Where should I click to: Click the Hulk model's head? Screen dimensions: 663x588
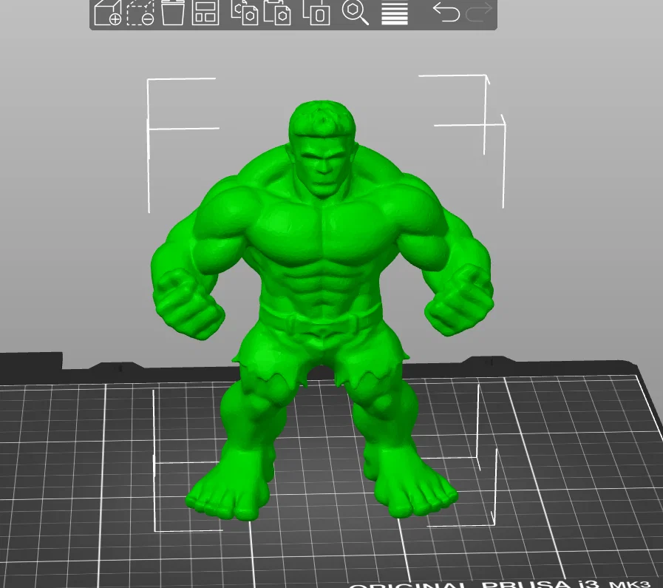click(322, 148)
